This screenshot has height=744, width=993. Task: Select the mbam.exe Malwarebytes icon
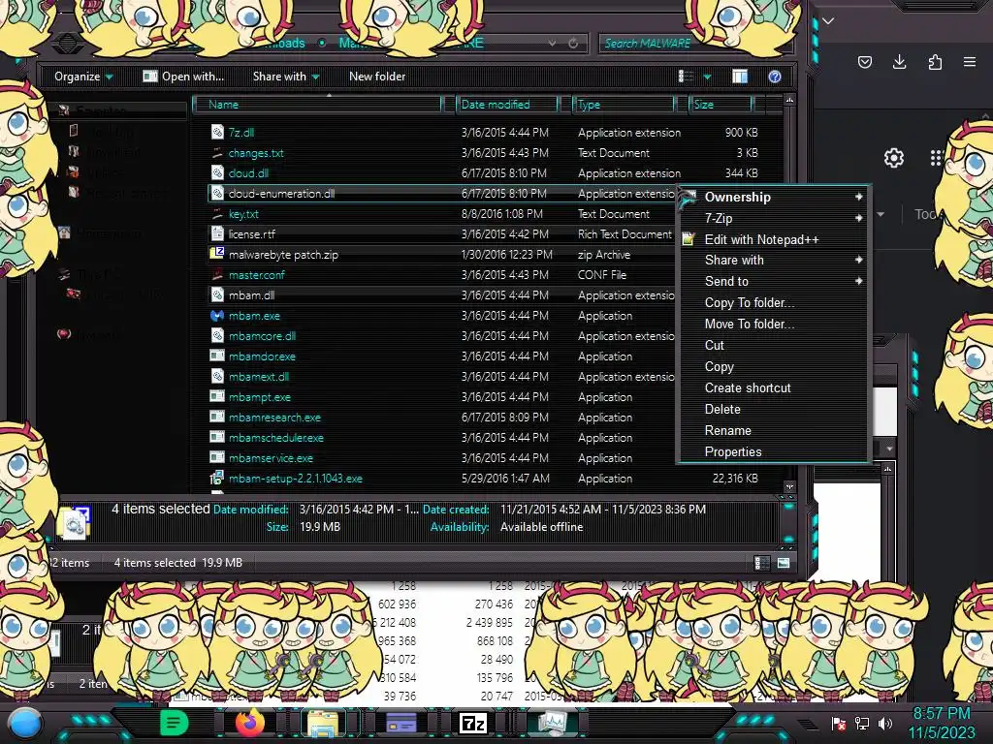pyautogui.click(x=217, y=315)
